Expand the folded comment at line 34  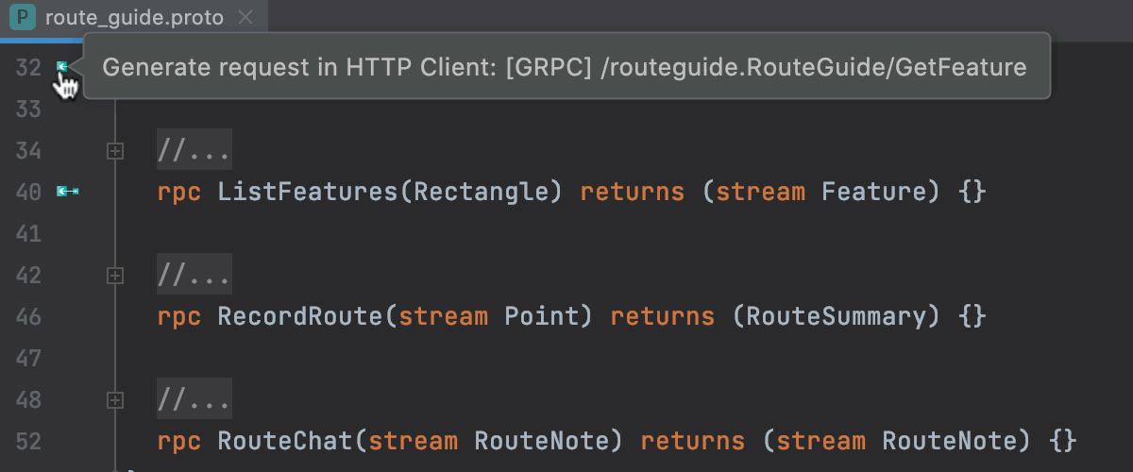point(115,150)
